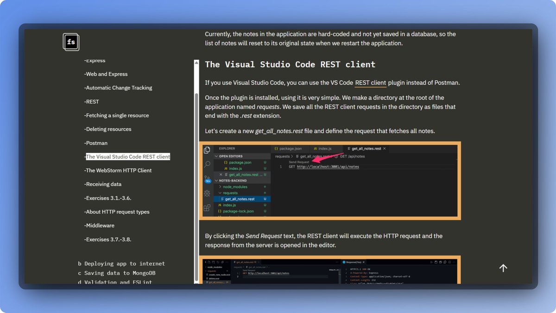Click the Extensions icon in VS Code screenshot
This screenshot has height=313, width=556.
coord(207,207)
